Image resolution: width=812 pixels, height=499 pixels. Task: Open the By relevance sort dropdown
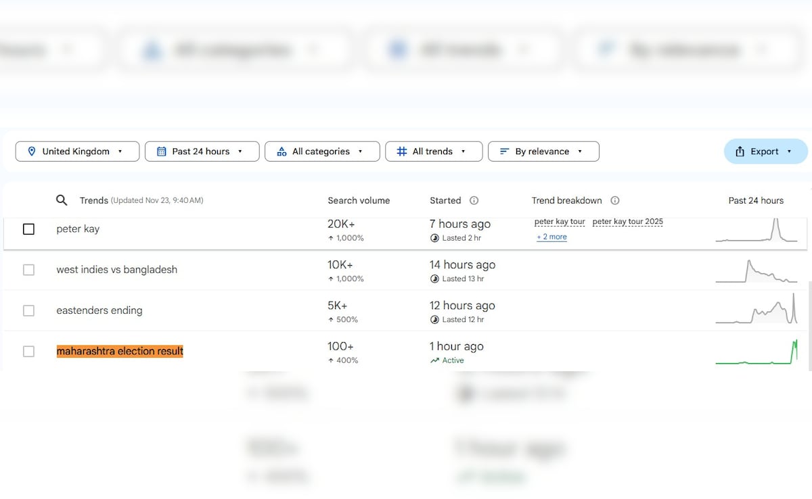[543, 151]
